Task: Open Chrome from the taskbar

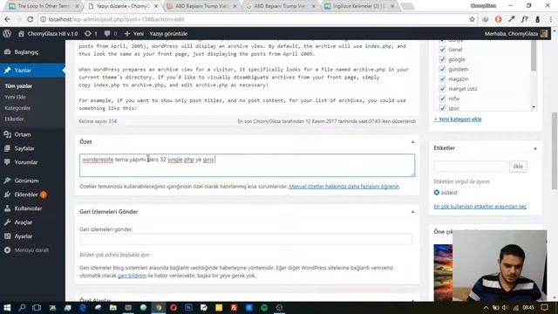Action: (x=159, y=308)
